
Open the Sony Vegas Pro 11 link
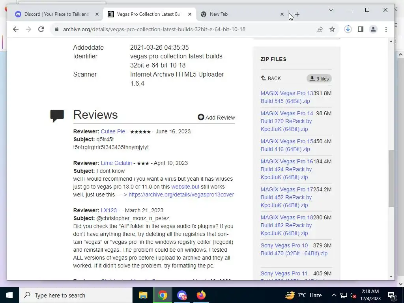(284, 273)
